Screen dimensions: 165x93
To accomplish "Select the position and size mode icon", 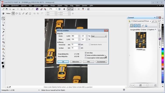I will (x=13, y=13).
